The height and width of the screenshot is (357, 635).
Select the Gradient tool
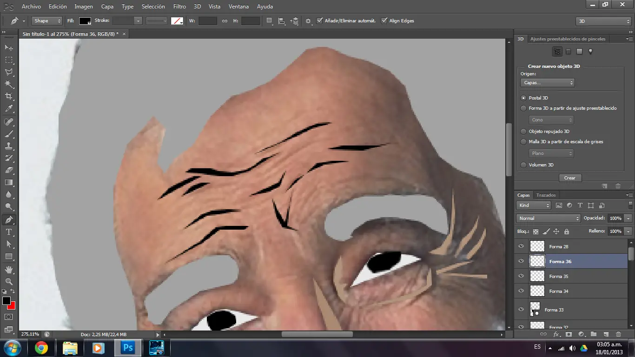tap(9, 182)
